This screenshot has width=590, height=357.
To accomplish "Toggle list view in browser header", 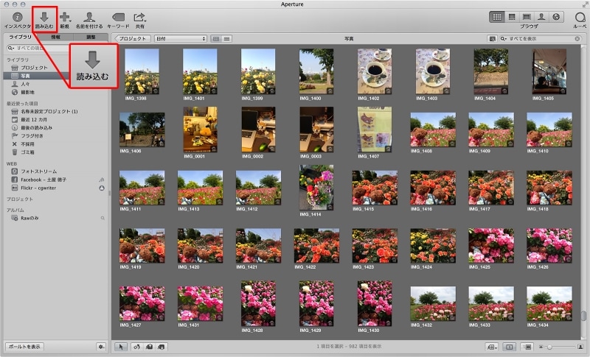I will (x=225, y=38).
